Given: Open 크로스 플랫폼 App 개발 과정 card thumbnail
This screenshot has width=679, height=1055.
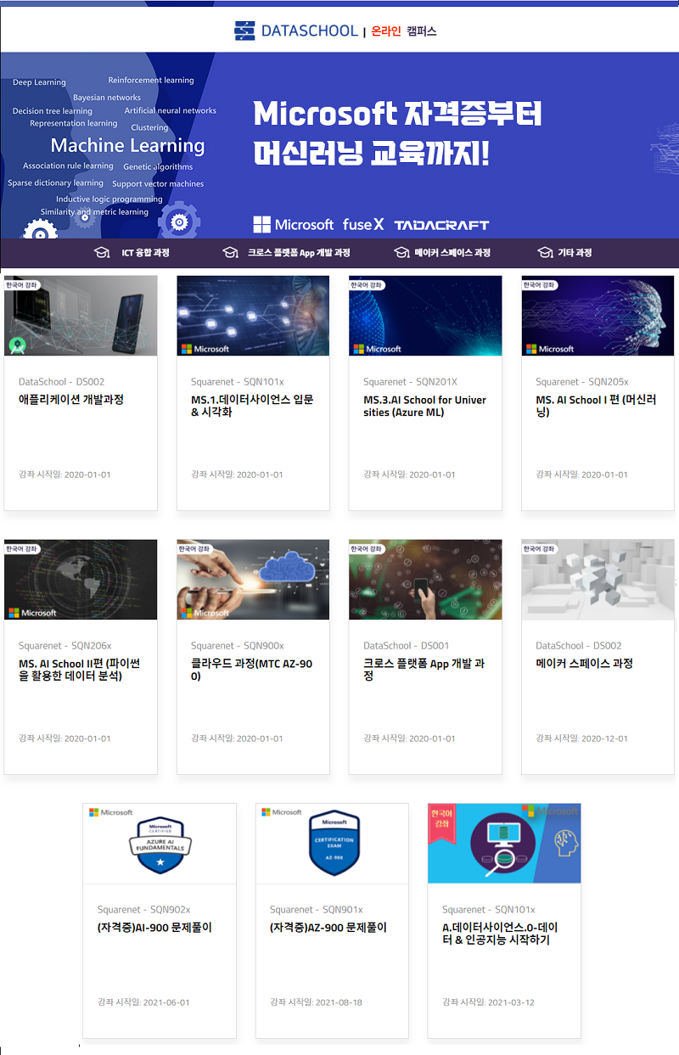Looking at the screenshot, I should pos(425,579).
